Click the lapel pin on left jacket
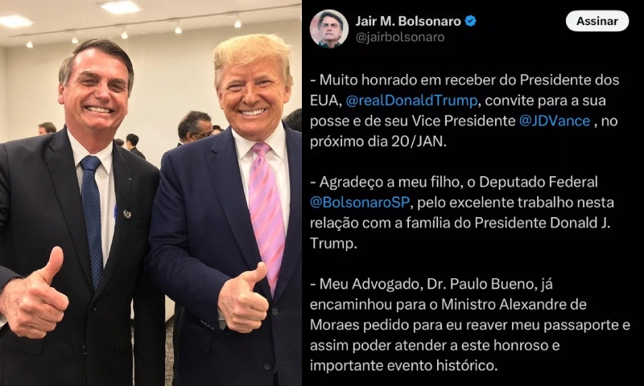Viewport: 644px width, 386px height. pyautogui.click(x=127, y=214)
